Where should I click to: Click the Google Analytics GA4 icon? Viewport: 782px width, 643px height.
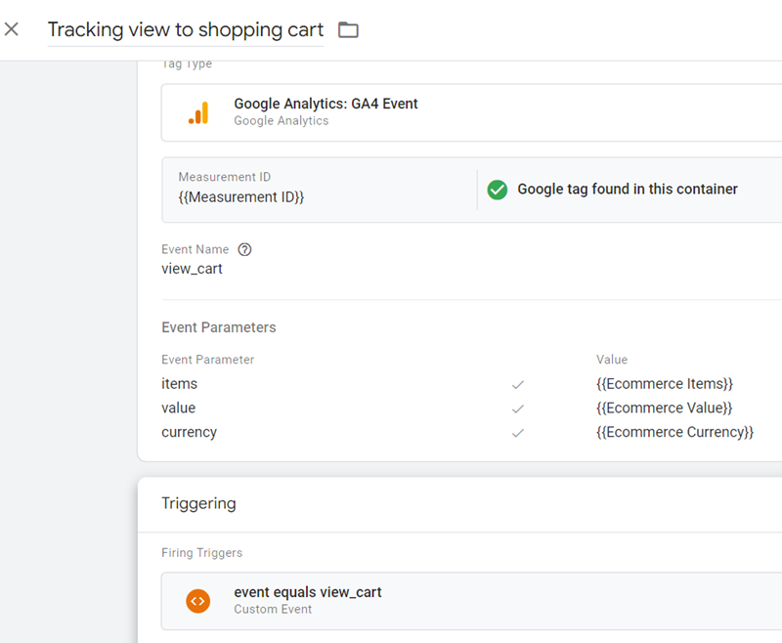tap(198, 110)
